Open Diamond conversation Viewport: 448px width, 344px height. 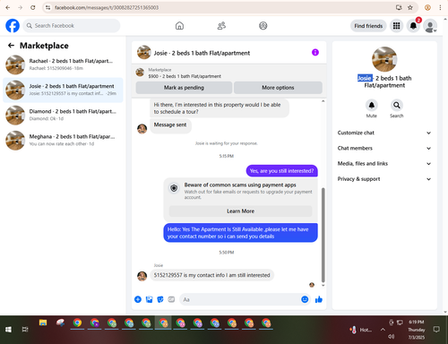(63, 115)
